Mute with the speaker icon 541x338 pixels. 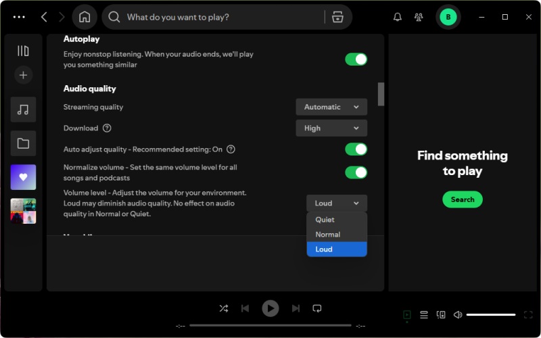click(x=458, y=314)
